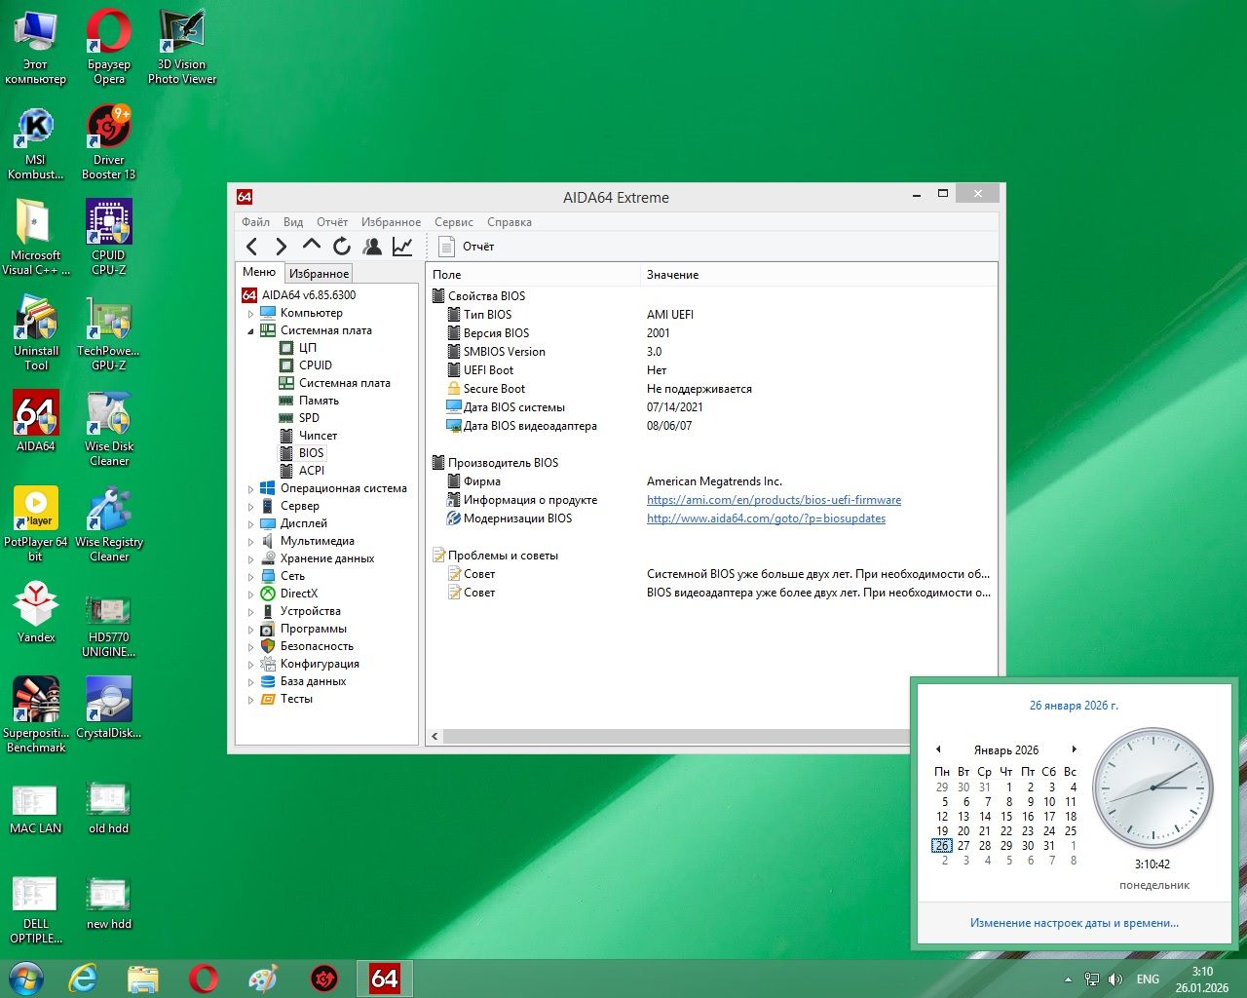Expand the Хранение данных node
The image size is (1247, 998).
click(x=250, y=559)
